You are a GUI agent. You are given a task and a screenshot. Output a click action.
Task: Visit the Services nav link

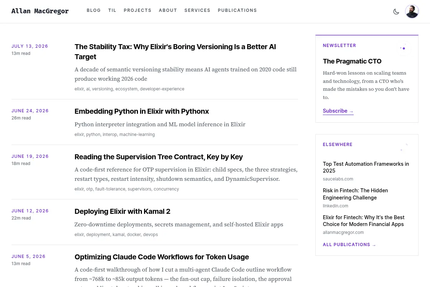(197, 10)
